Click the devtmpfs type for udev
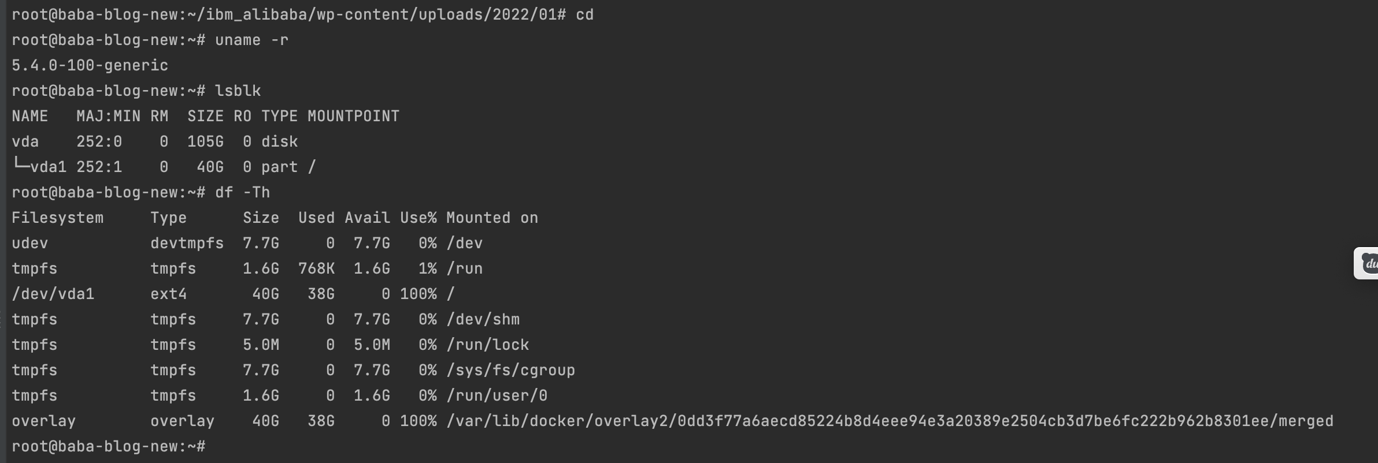The image size is (1378, 463). 187,243
